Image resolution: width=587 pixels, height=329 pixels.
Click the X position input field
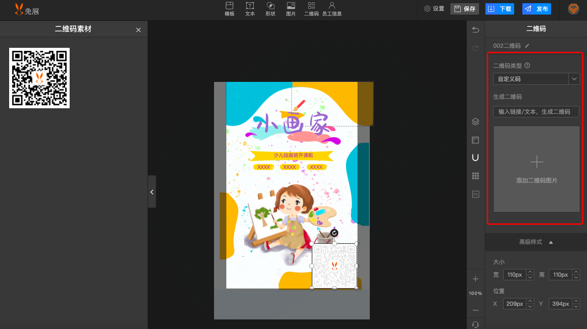pyautogui.click(x=514, y=304)
